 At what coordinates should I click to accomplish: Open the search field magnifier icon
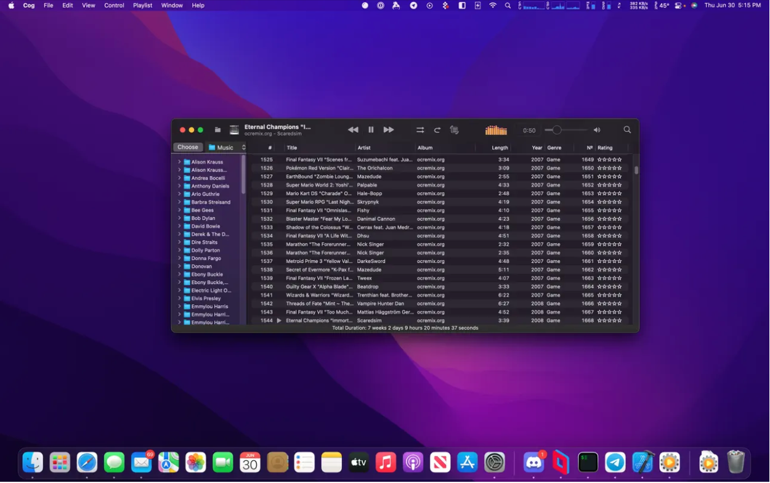click(627, 130)
